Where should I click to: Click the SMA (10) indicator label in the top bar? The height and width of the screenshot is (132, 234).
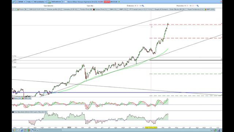[113, 10]
